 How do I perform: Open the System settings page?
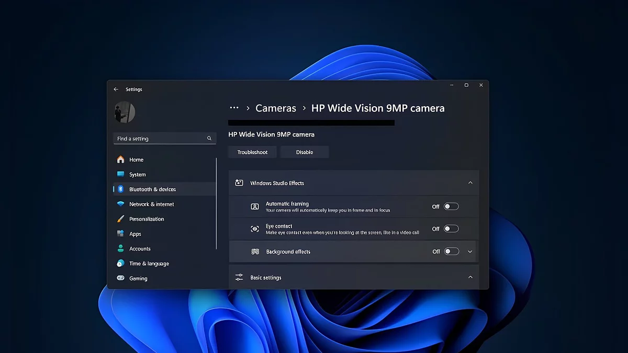(x=138, y=175)
